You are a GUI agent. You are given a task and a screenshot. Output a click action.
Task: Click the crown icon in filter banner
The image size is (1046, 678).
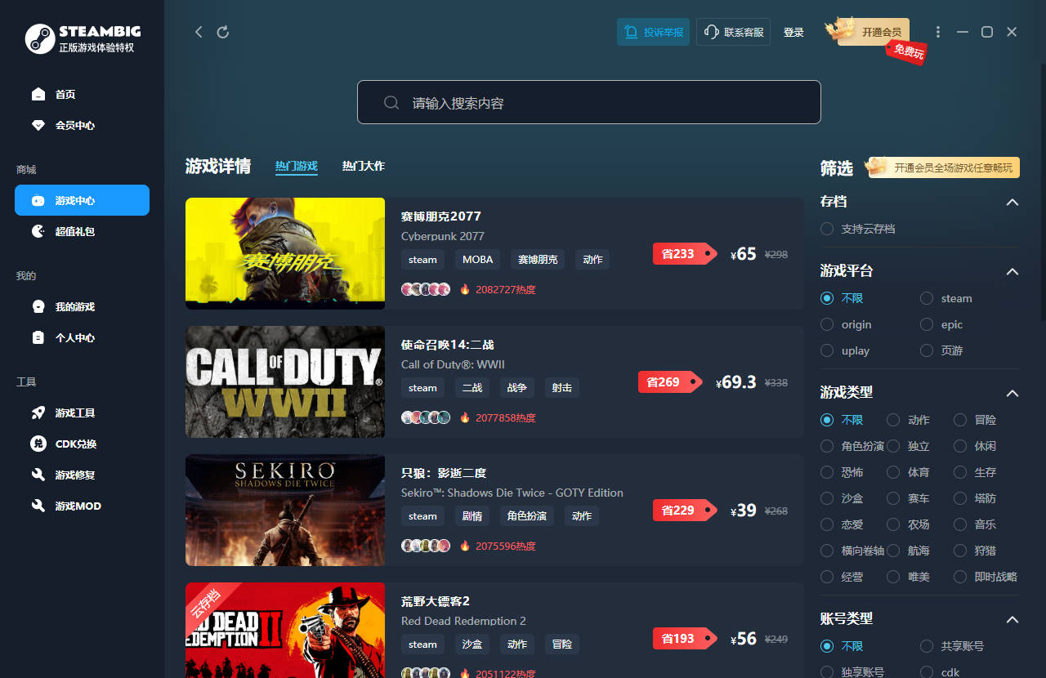coord(878,167)
